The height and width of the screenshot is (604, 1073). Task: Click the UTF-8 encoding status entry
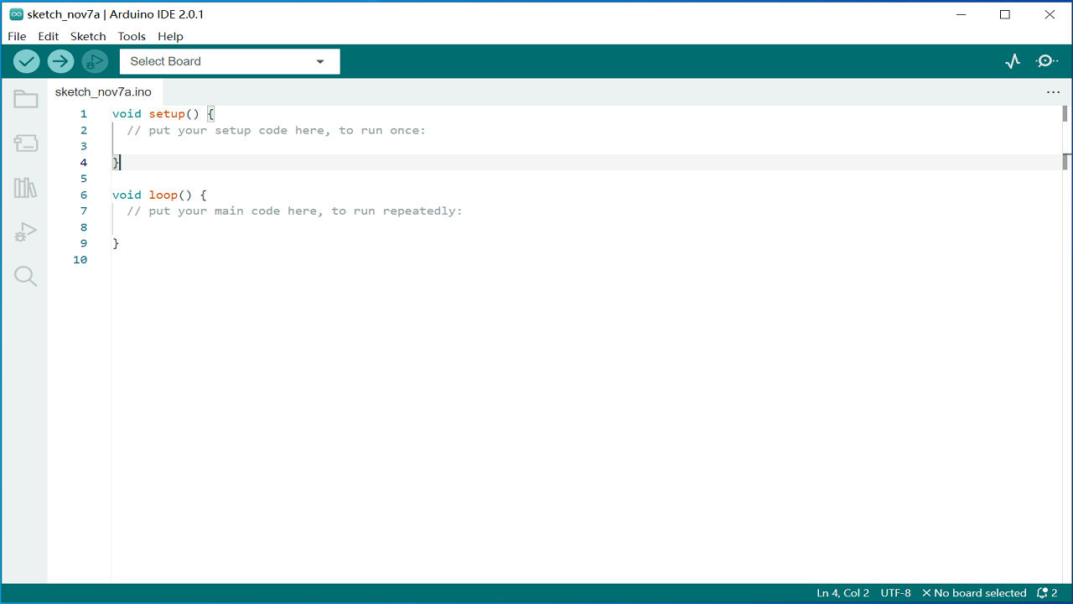tap(895, 593)
